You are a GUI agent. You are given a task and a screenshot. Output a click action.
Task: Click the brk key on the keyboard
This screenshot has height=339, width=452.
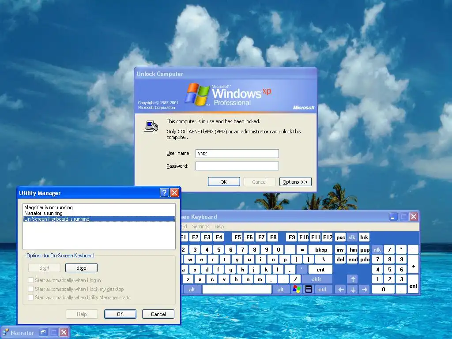coord(364,237)
